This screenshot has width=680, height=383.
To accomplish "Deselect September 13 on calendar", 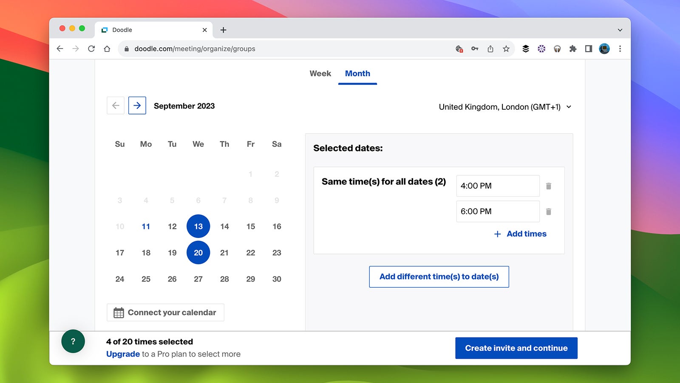I will tap(198, 226).
